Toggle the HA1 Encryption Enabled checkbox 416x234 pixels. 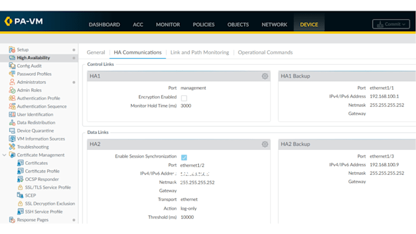coord(184,98)
